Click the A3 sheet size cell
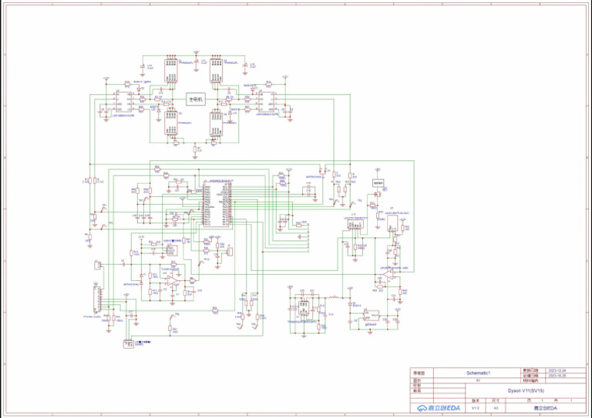The image size is (592, 418). (x=496, y=408)
